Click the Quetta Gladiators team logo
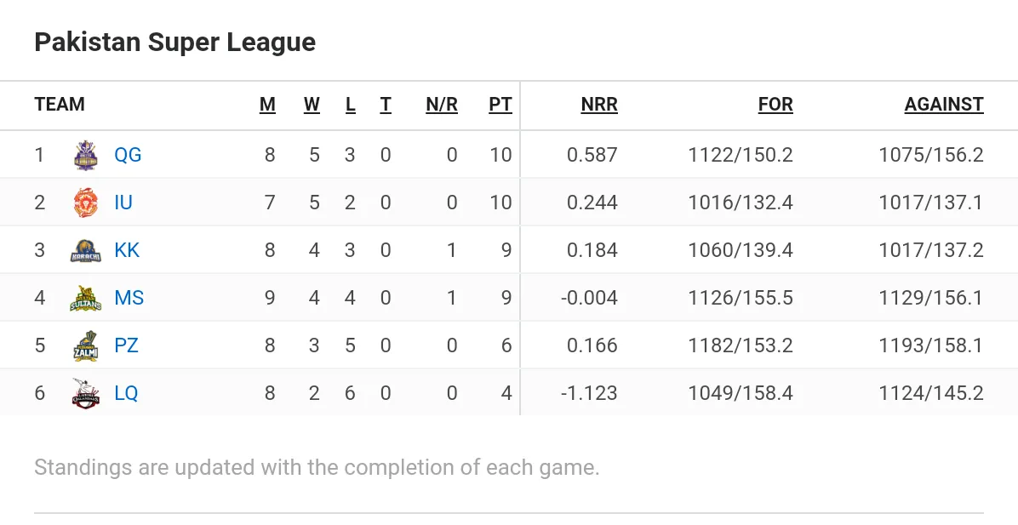 [86, 155]
